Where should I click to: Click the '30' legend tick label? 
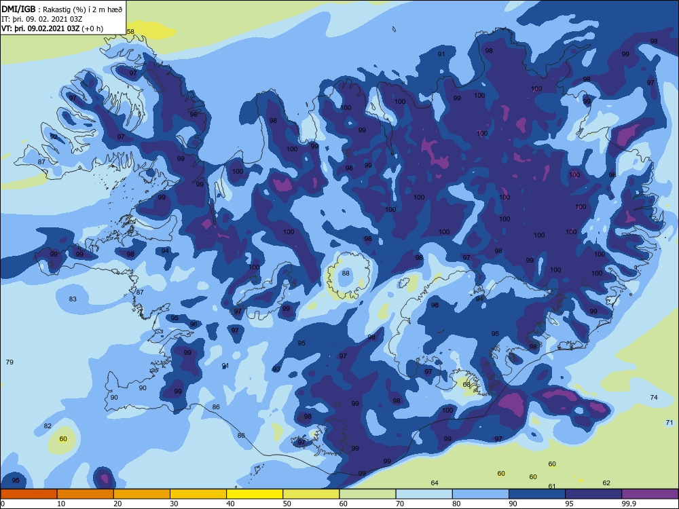pyautogui.click(x=174, y=504)
